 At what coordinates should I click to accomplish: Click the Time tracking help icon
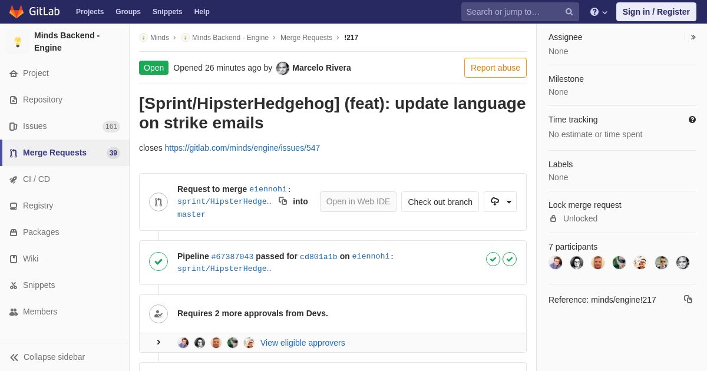click(x=692, y=120)
